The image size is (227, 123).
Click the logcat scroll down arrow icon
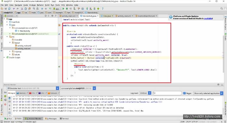click(x=9, y=109)
